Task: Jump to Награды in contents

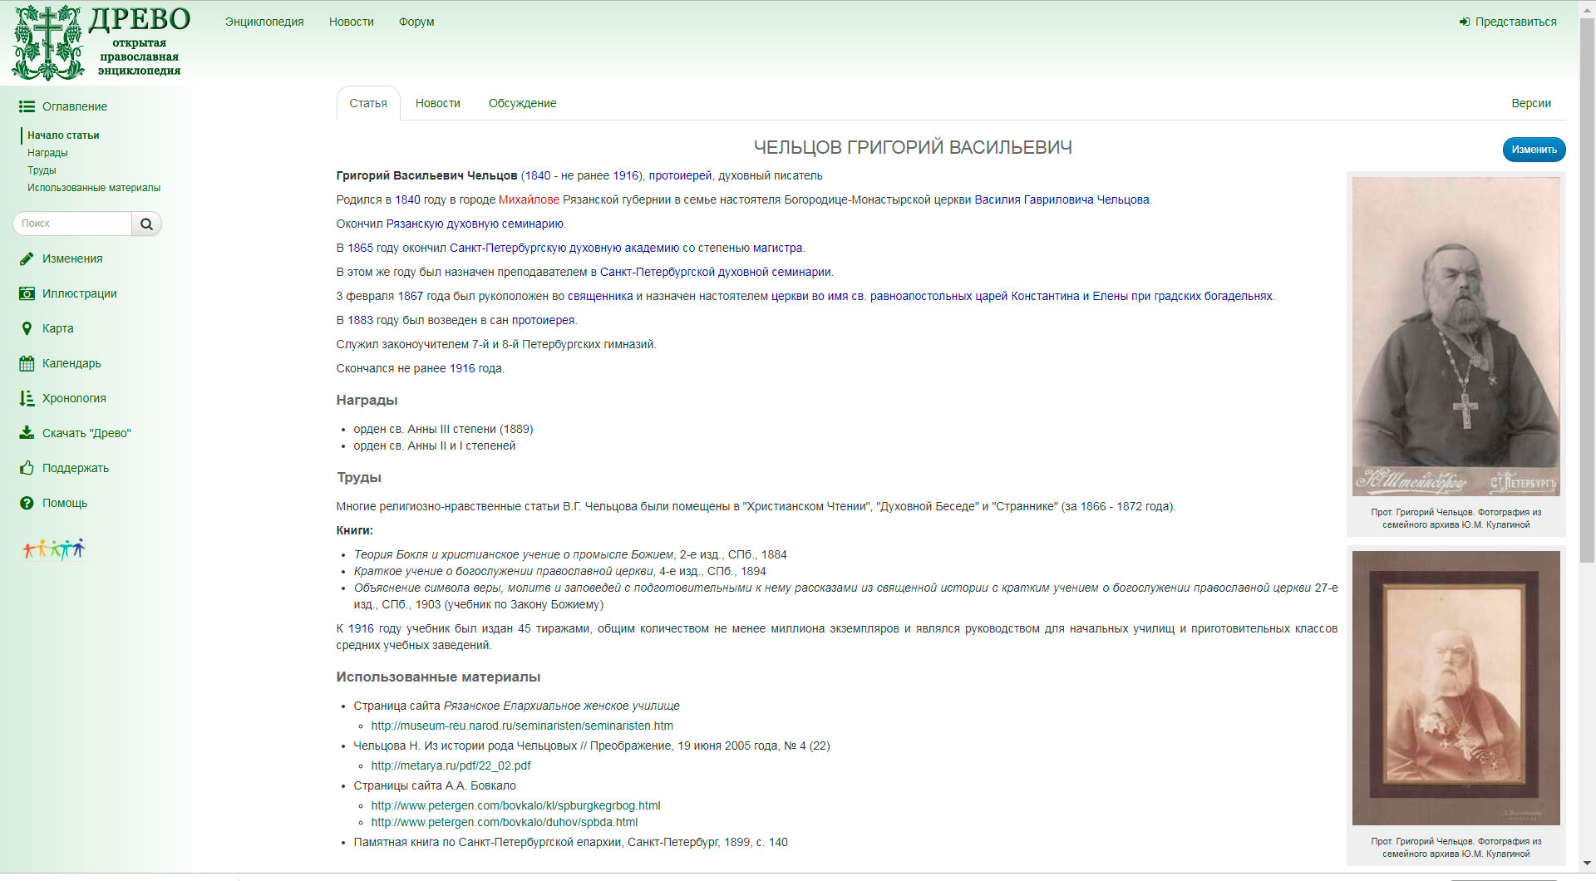Action: (47, 153)
